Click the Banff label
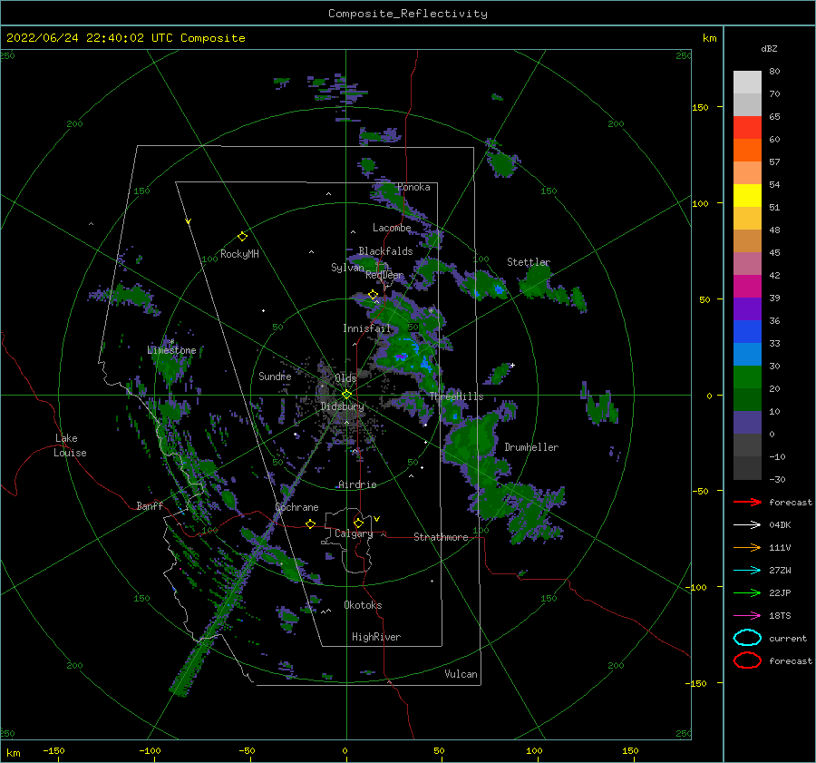This screenshot has width=816, height=763. click(x=150, y=505)
